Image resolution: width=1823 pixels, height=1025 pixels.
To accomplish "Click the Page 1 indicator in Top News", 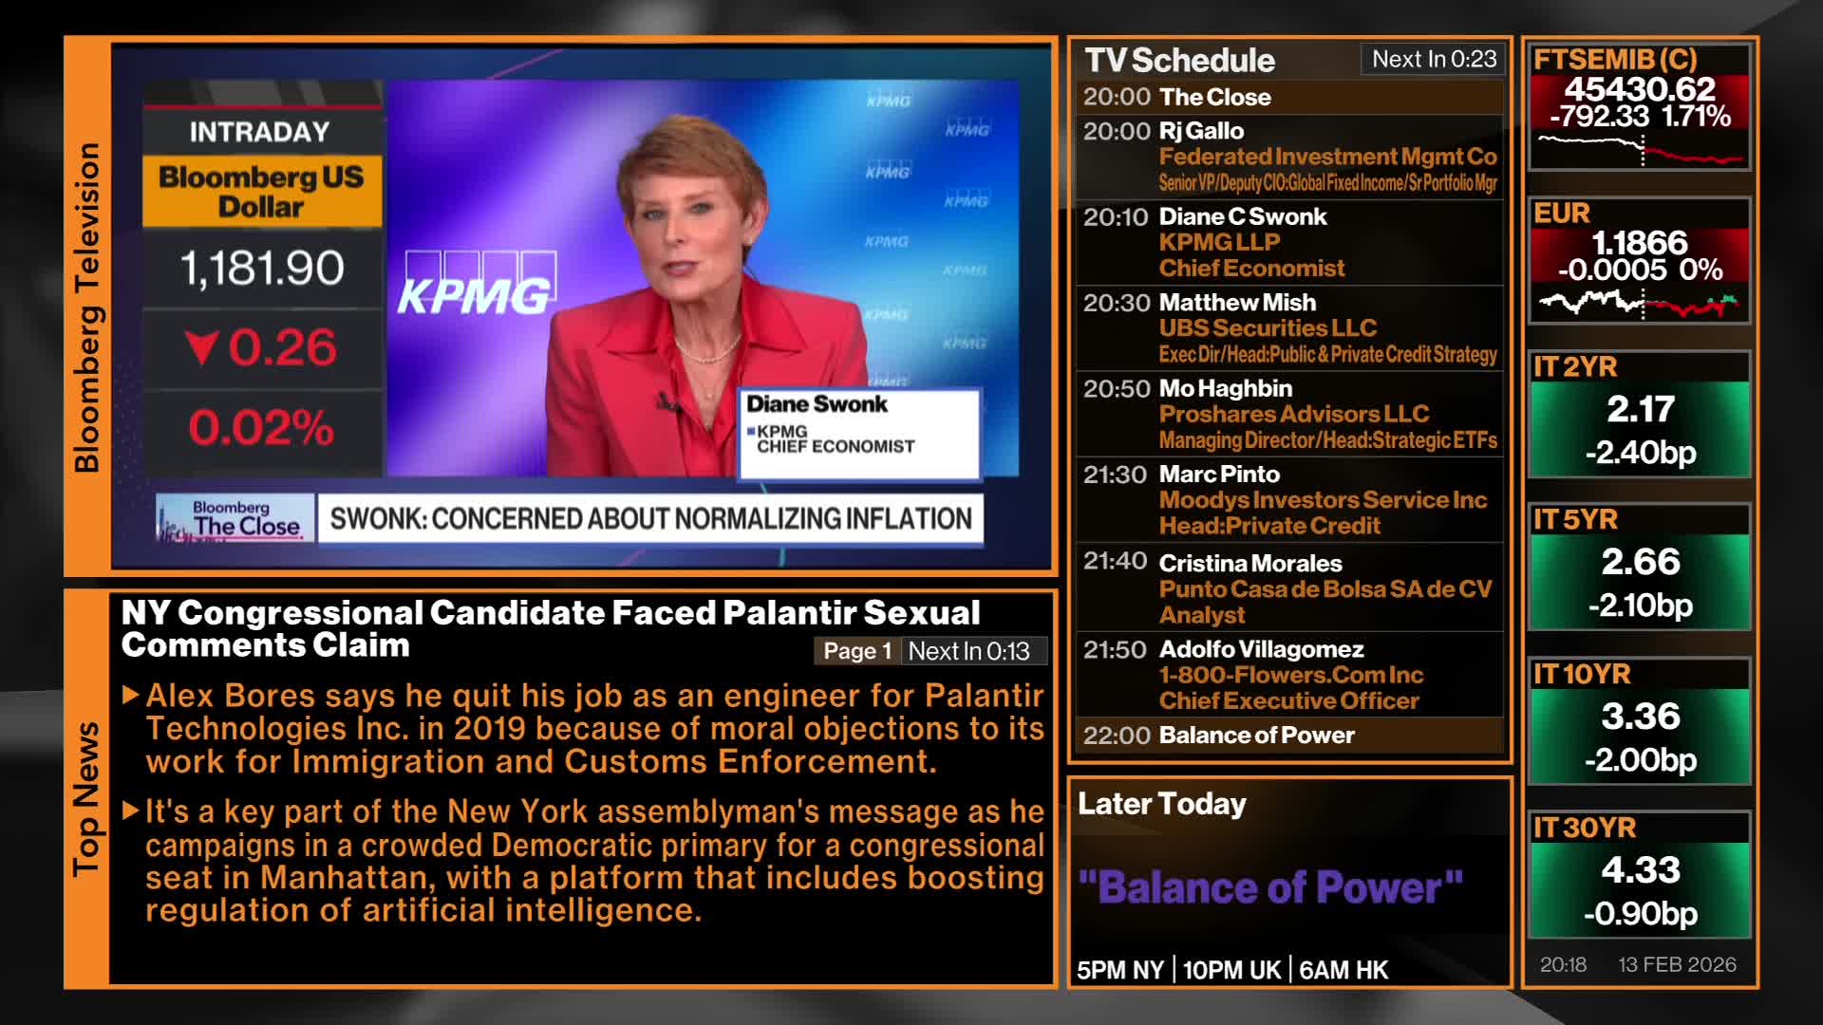I will 856,651.
